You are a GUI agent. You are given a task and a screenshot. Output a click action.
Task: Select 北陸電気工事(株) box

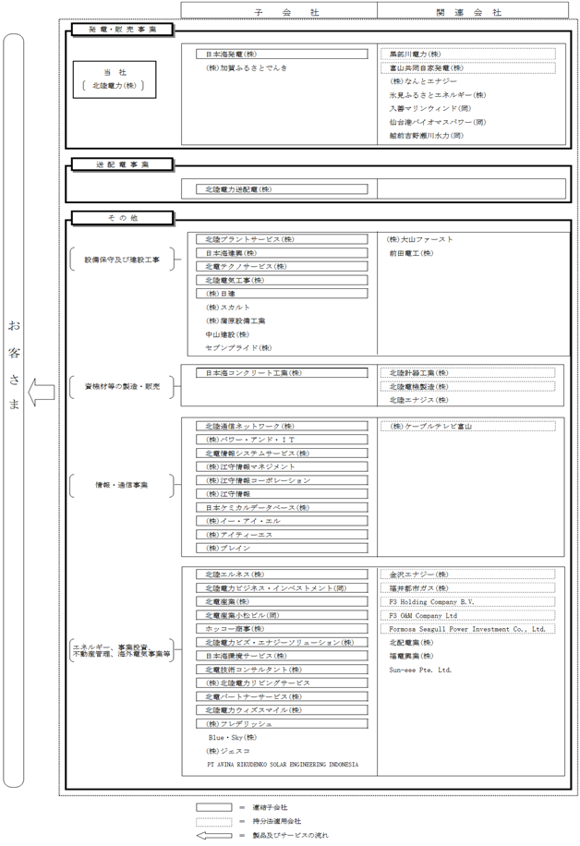(282, 280)
